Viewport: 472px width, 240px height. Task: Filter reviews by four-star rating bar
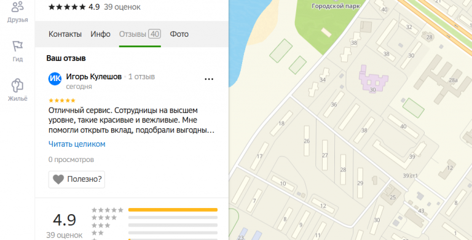tap(173, 217)
